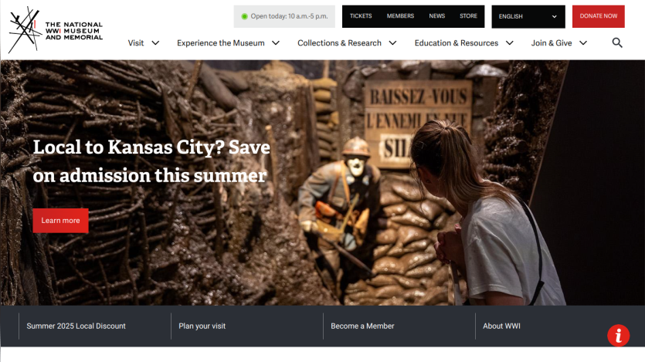Open Summer 2025 Local Discount link
The height and width of the screenshot is (362, 645).
76,326
